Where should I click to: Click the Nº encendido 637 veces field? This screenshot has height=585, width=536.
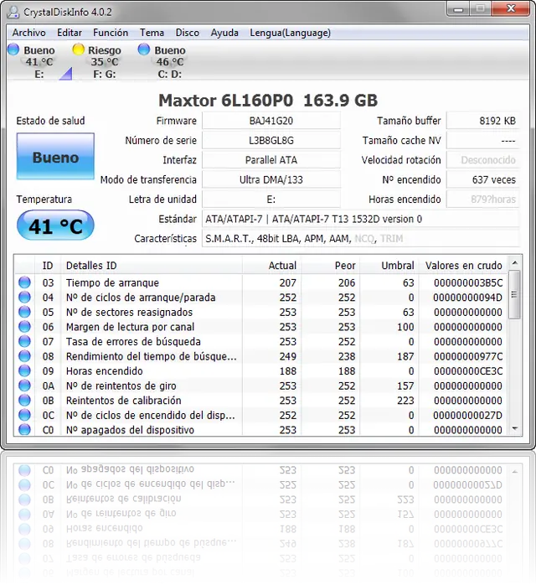pos(482,180)
